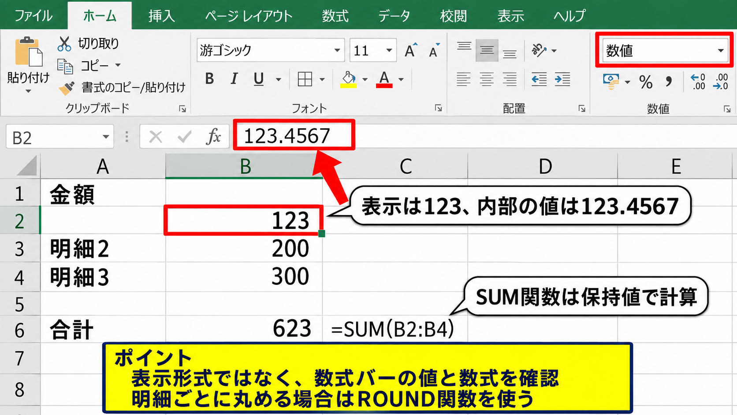The width and height of the screenshot is (737, 415).
Task: Increase decimal places shown
Action: tap(698, 82)
